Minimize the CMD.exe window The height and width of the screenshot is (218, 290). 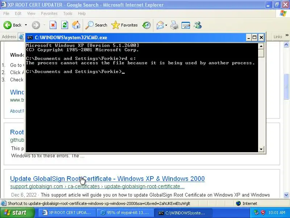249,38
